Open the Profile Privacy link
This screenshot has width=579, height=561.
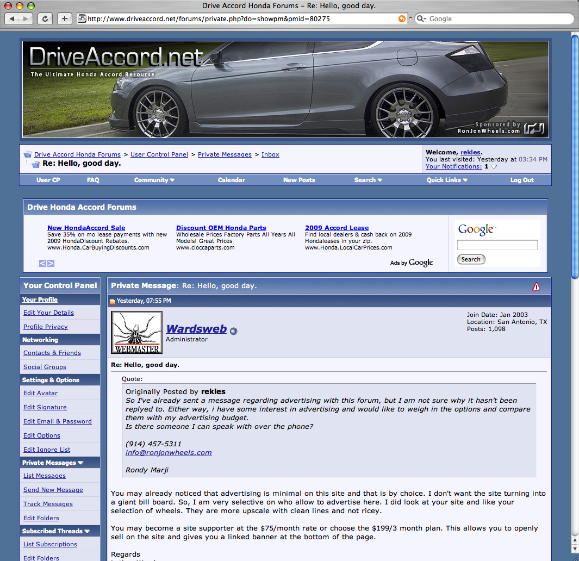pos(46,327)
